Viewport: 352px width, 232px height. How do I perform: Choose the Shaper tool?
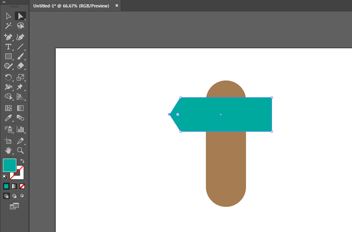9,66
